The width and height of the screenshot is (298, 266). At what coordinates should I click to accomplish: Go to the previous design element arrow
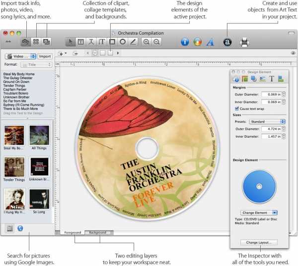point(87,53)
